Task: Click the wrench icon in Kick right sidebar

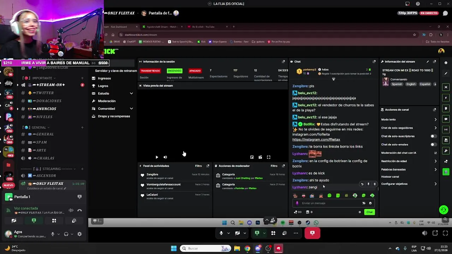Action: (446, 151)
